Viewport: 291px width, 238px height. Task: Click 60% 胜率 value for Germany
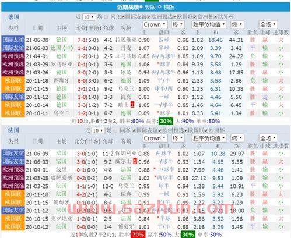tap(138, 122)
